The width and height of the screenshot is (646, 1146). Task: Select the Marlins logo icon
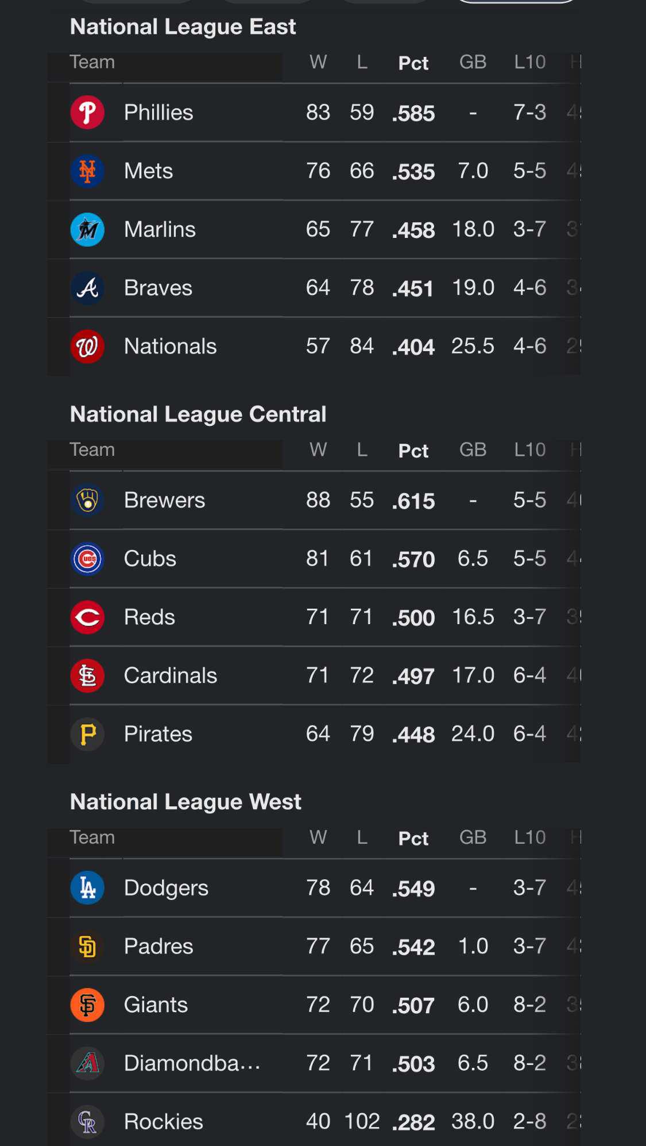tap(87, 230)
